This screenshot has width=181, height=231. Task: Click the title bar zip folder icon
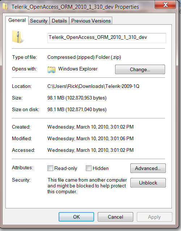(5, 6)
